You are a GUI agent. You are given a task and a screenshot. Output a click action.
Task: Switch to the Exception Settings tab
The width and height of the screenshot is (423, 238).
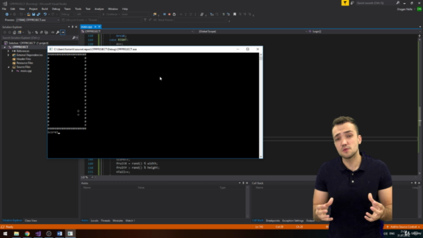pos(293,221)
